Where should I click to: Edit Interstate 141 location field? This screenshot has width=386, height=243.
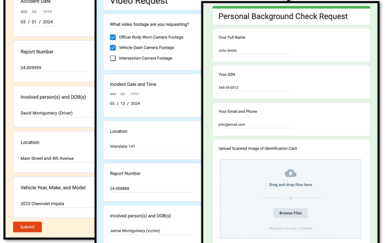(x=152, y=147)
